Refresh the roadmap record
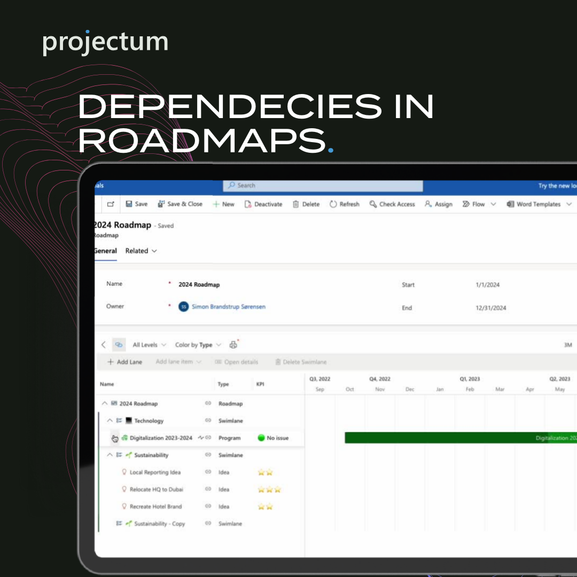This screenshot has height=577, width=577. click(x=345, y=204)
